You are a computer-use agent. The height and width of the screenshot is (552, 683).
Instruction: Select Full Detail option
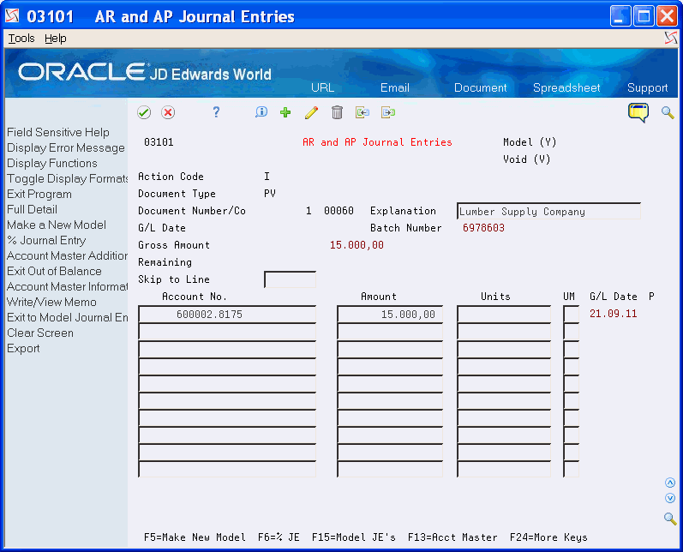32,209
